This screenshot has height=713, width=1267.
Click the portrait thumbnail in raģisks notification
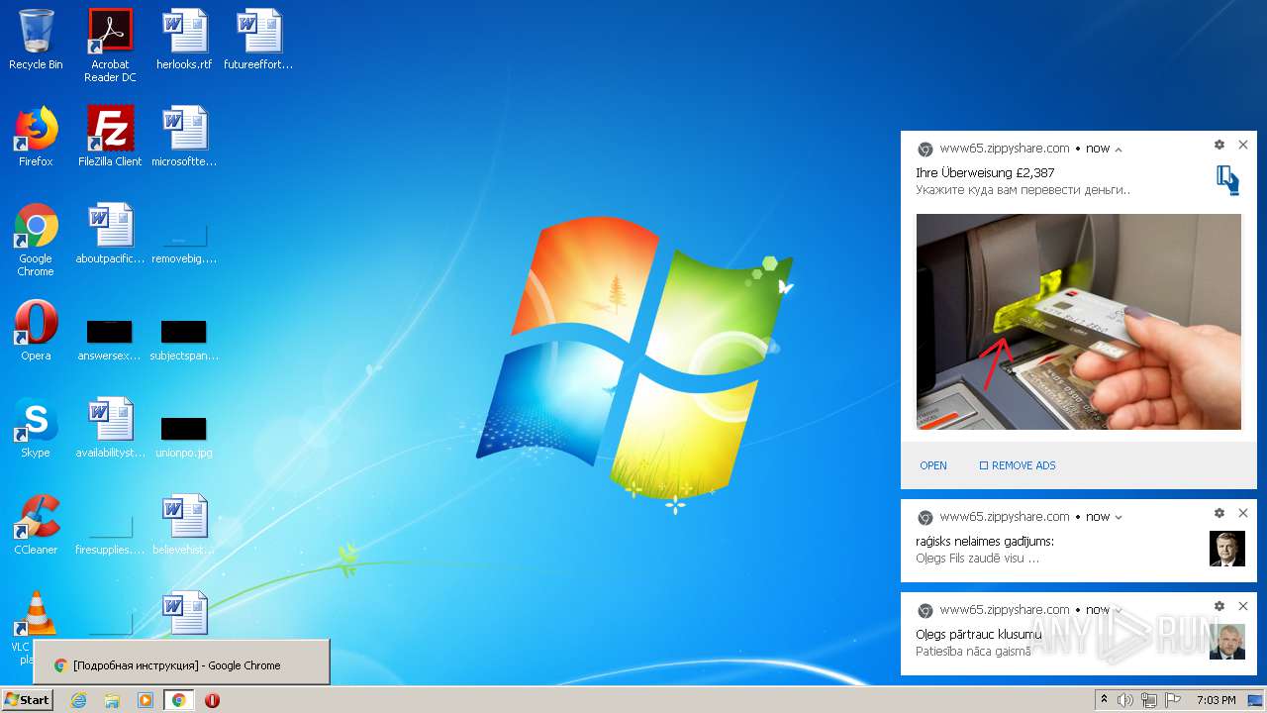[x=1227, y=549]
